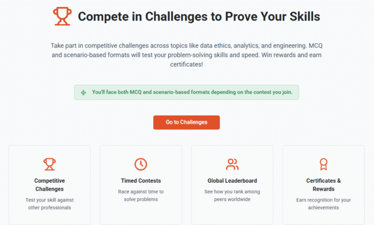Click the lightning bolt icon in the green banner
Viewport: 374px width, 225px height.
point(83,92)
